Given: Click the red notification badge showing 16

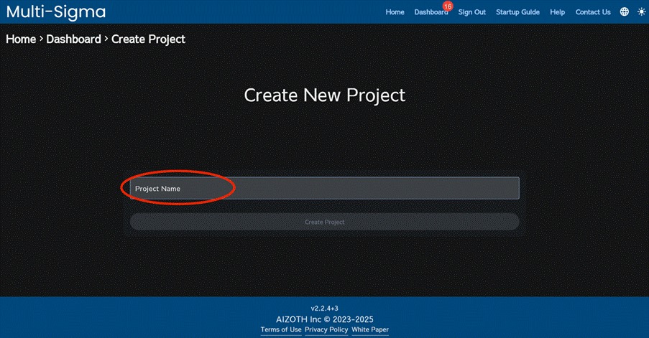Looking at the screenshot, I should coord(448,6).
